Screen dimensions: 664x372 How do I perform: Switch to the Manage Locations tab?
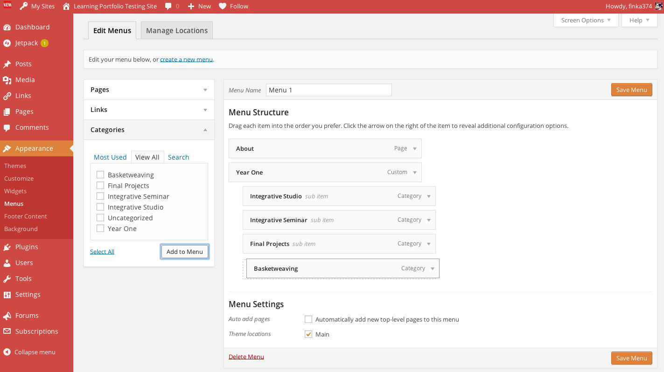click(x=177, y=30)
